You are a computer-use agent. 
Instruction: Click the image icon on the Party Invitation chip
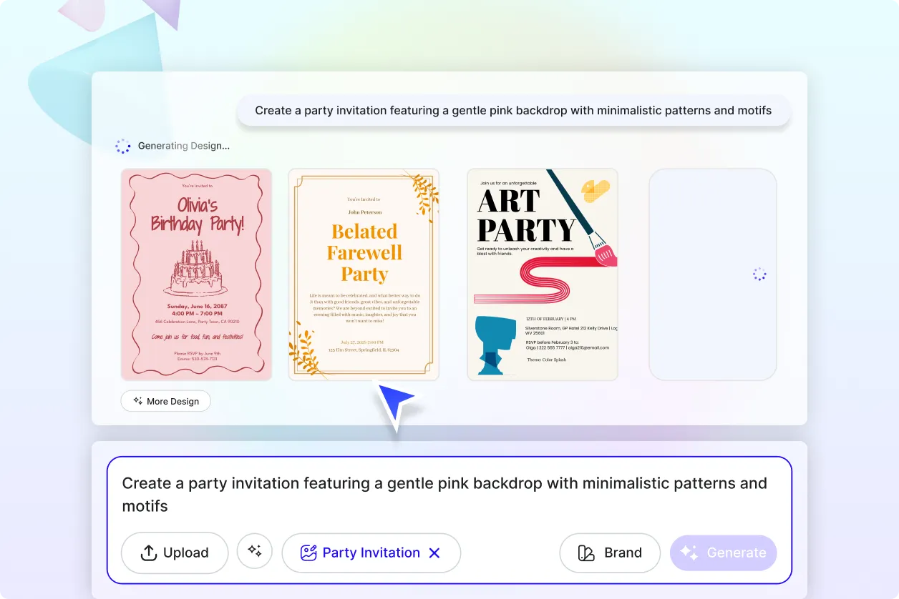(307, 552)
